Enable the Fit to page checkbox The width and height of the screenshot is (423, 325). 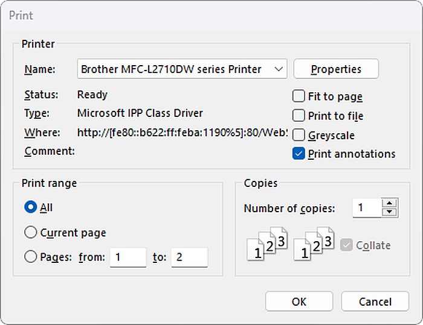pos(299,96)
